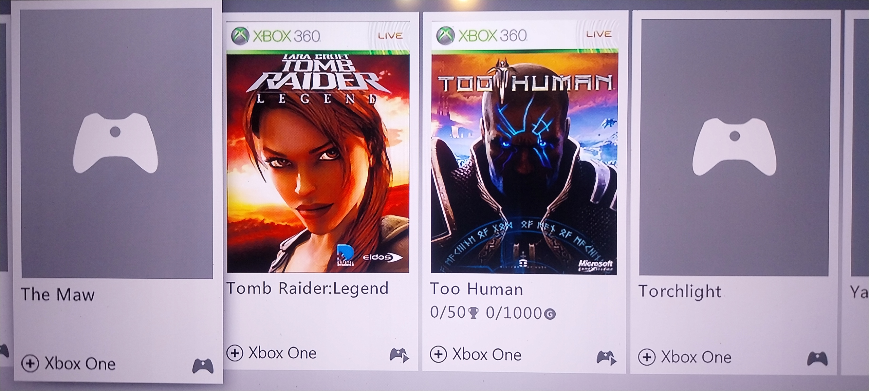Click the Torchlight game title

point(680,292)
